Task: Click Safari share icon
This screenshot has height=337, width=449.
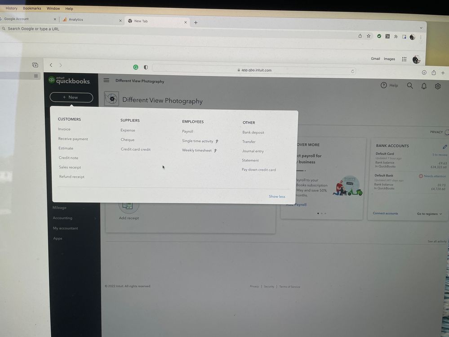Action: pyautogui.click(x=434, y=72)
